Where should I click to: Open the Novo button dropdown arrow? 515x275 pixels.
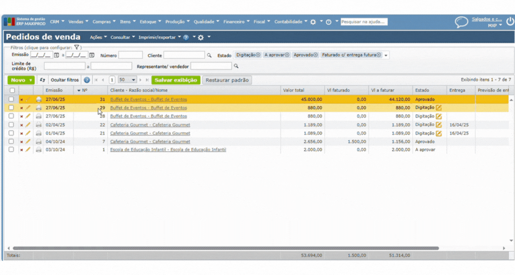click(x=31, y=80)
